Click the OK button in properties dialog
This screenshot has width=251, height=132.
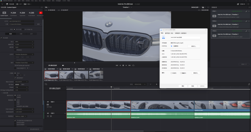coord(183,86)
